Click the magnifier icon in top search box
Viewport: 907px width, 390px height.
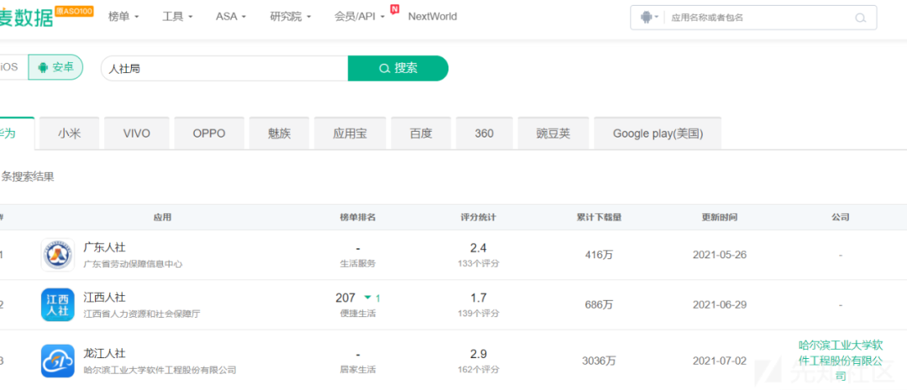[x=860, y=18]
